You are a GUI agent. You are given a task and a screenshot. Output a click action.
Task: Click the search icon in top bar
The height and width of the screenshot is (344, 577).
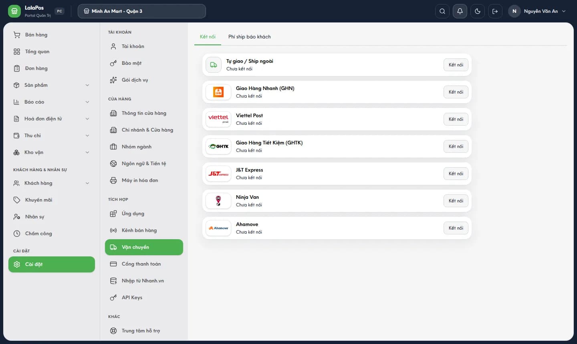pyautogui.click(x=442, y=11)
